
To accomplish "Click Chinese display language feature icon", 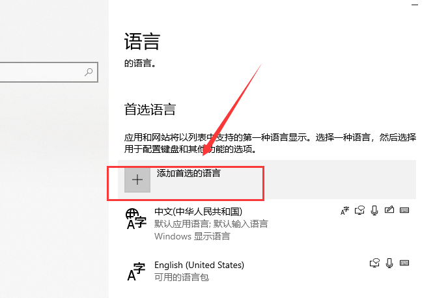I will tap(344, 210).
